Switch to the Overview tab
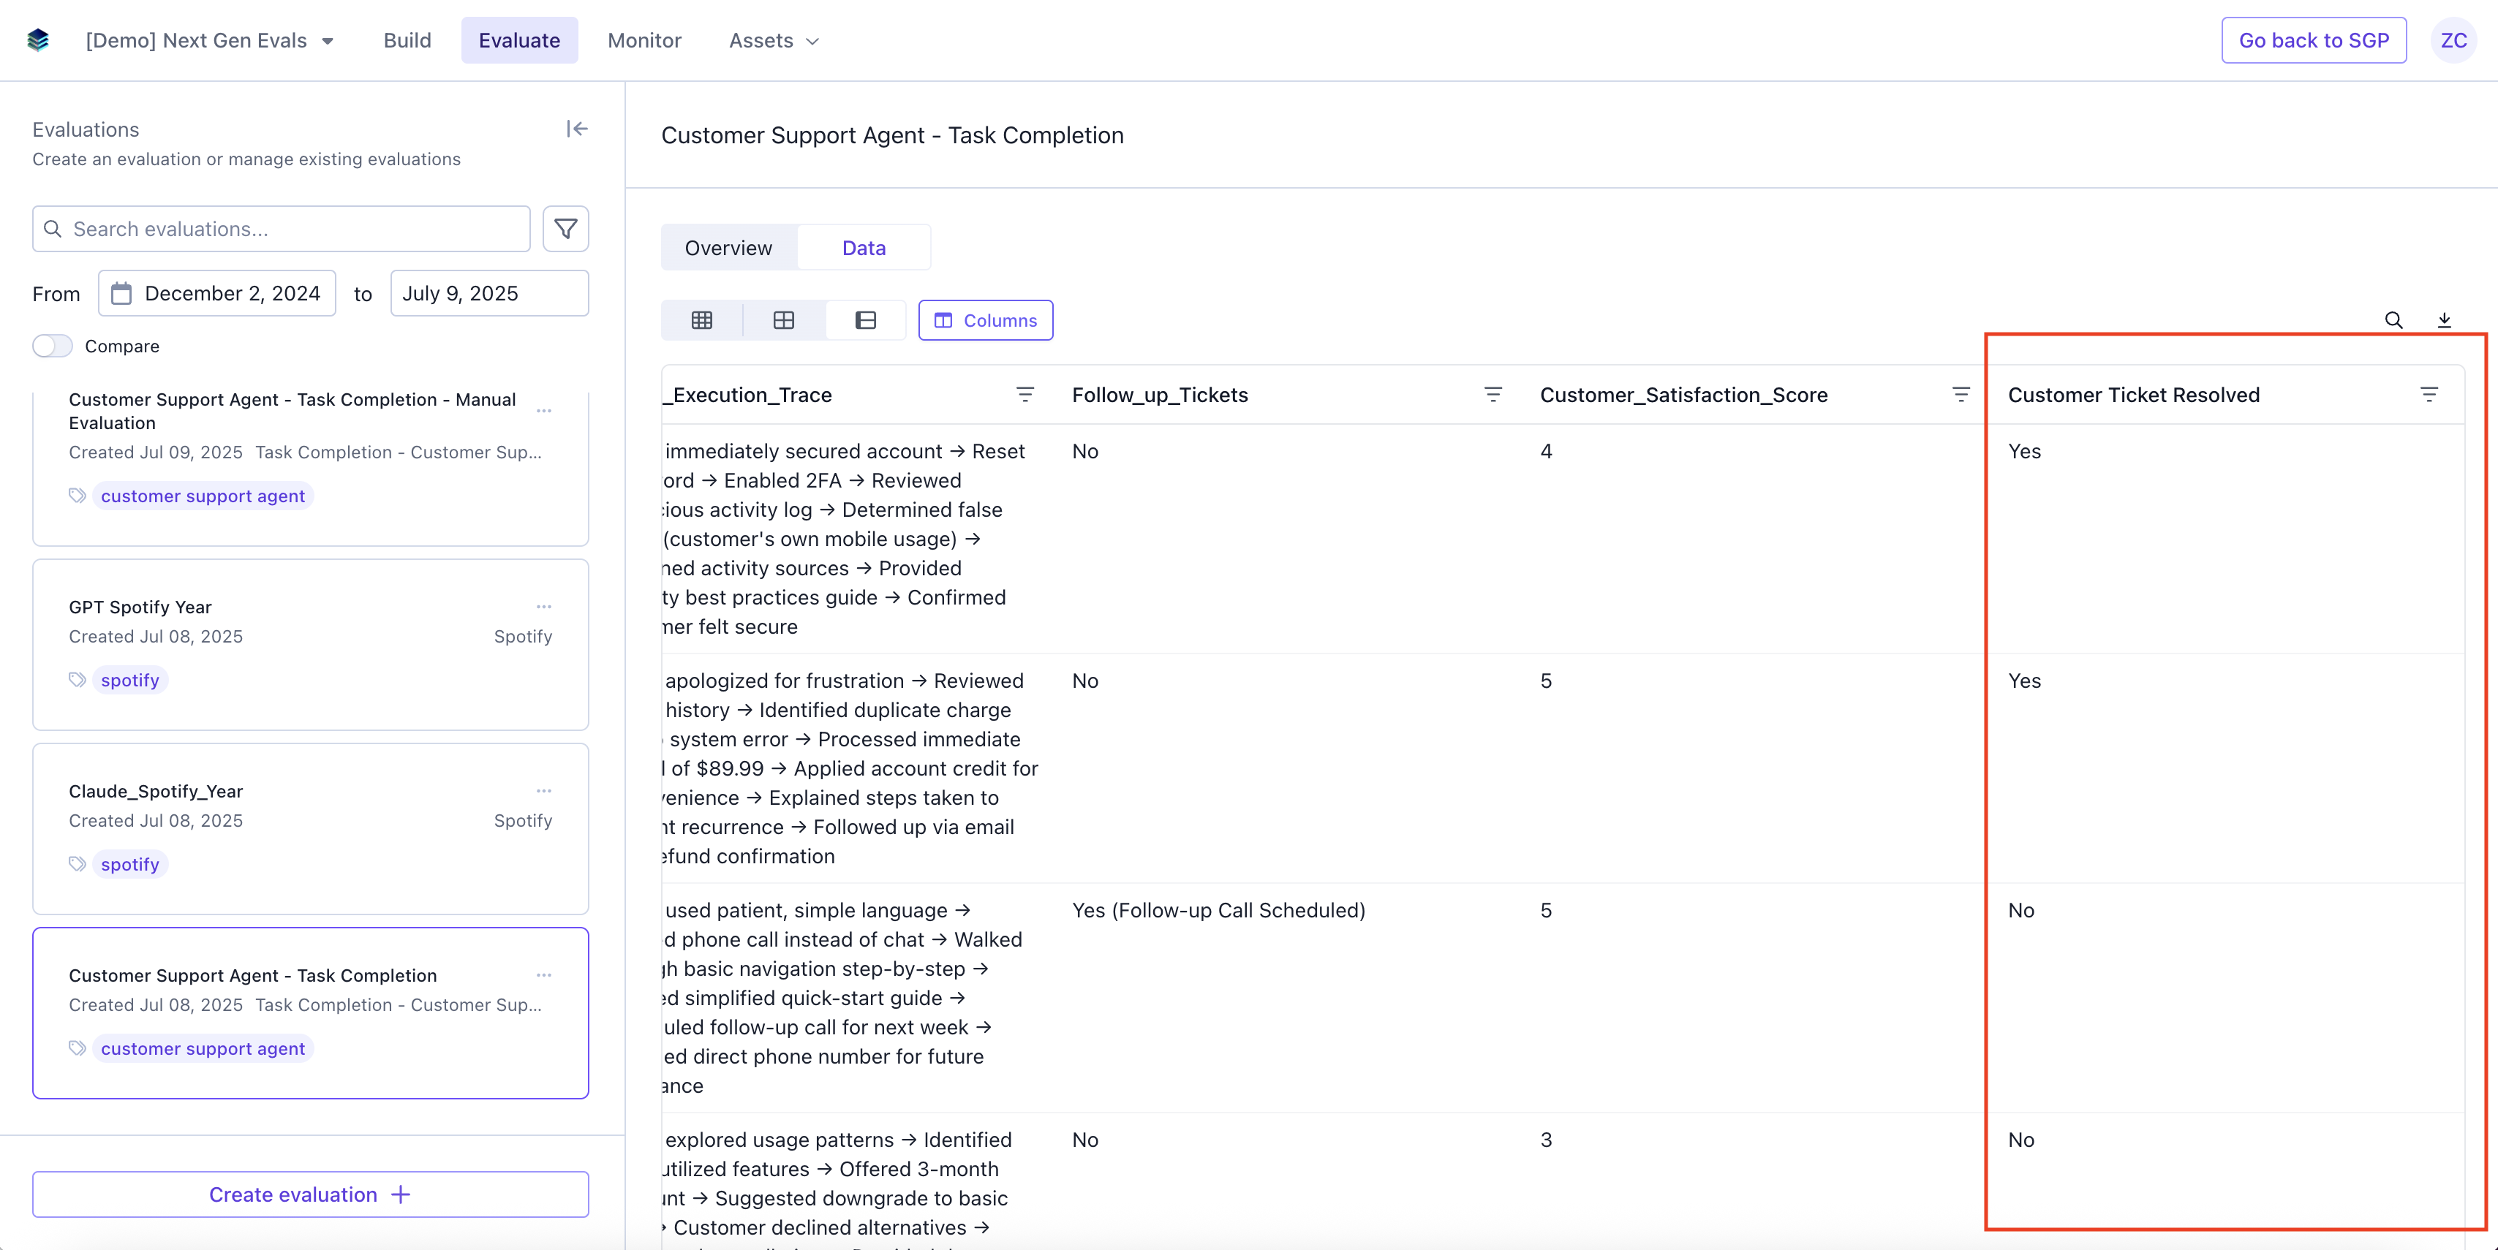This screenshot has width=2498, height=1250. pos(728,248)
